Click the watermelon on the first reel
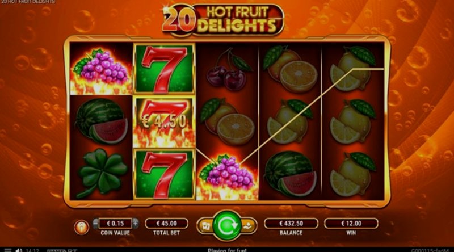 point(102,121)
